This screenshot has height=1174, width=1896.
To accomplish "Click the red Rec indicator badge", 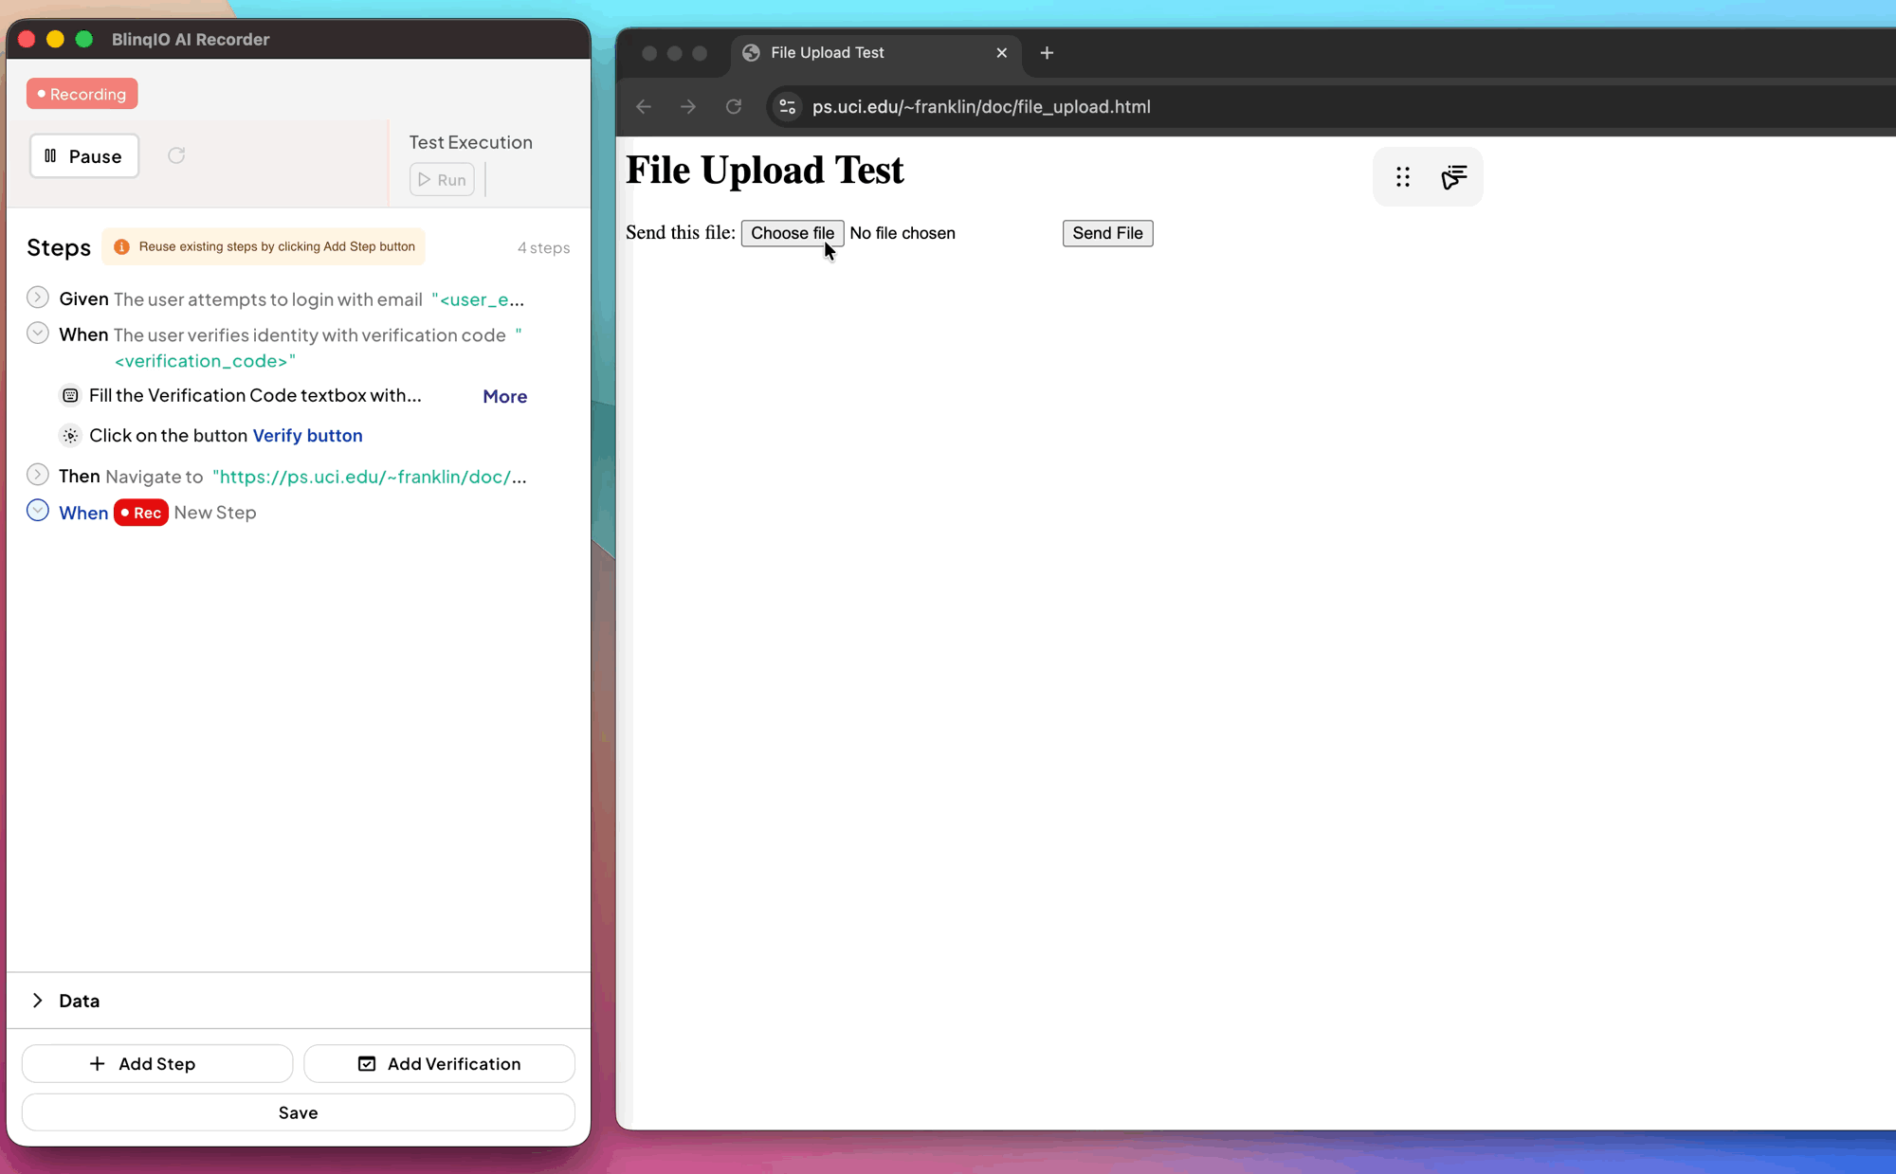I will (141, 513).
